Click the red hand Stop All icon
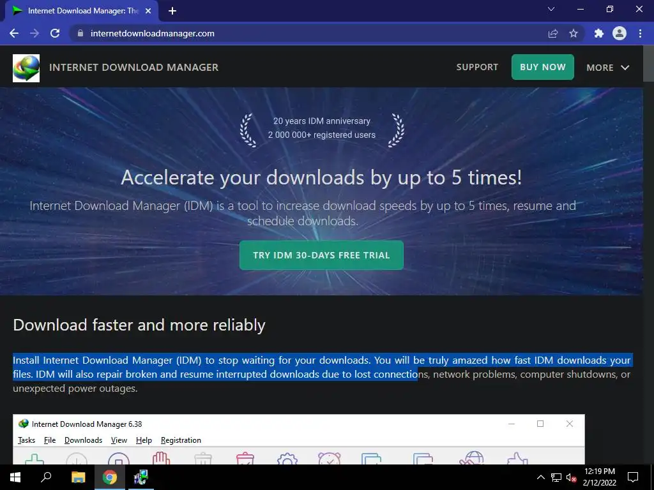Screen dimensions: 654x490 pos(161,458)
